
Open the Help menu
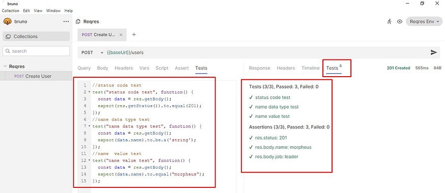(x=68, y=11)
